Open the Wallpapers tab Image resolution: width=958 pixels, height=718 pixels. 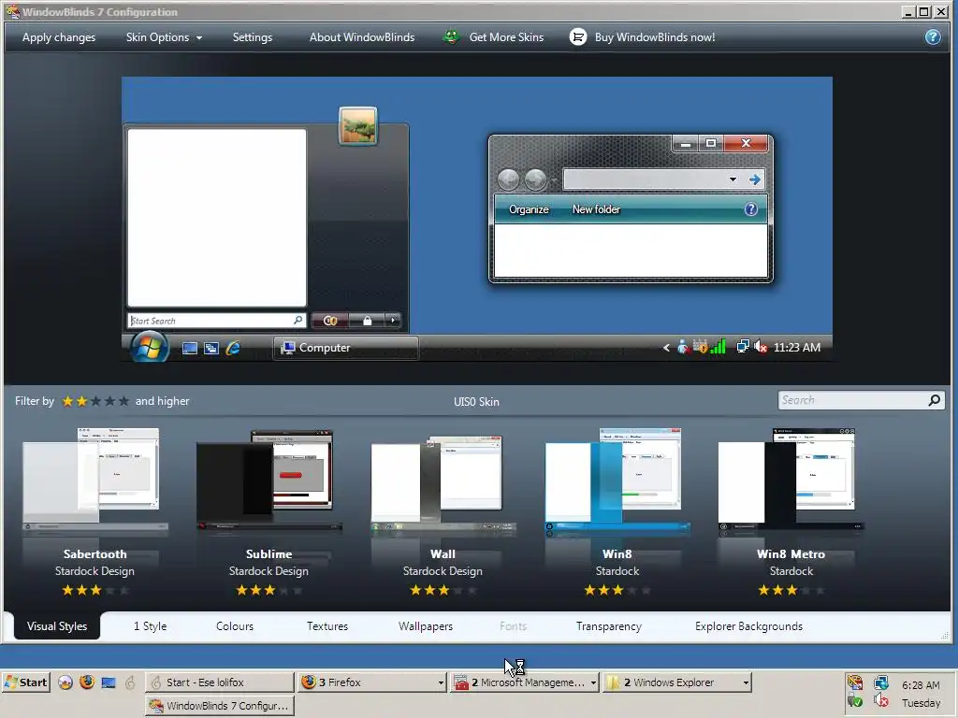click(x=426, y=626)
